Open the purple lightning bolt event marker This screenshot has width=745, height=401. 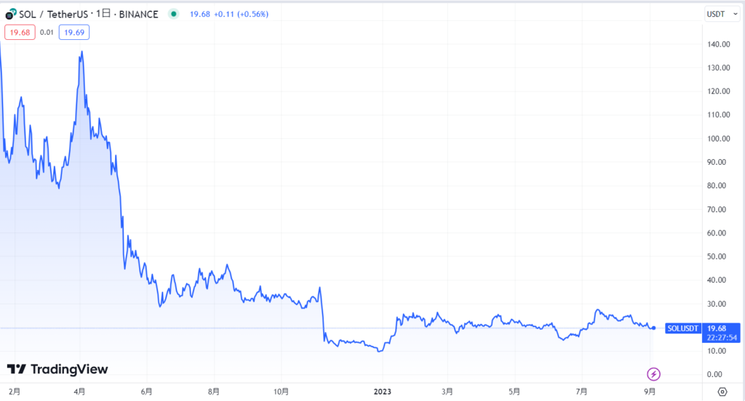653,374
